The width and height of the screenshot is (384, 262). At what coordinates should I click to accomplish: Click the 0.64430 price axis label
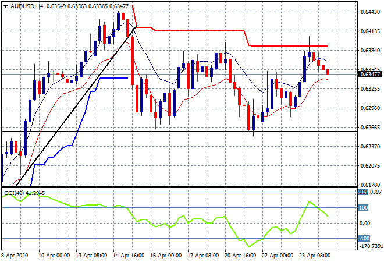click(x=370, y=12)
